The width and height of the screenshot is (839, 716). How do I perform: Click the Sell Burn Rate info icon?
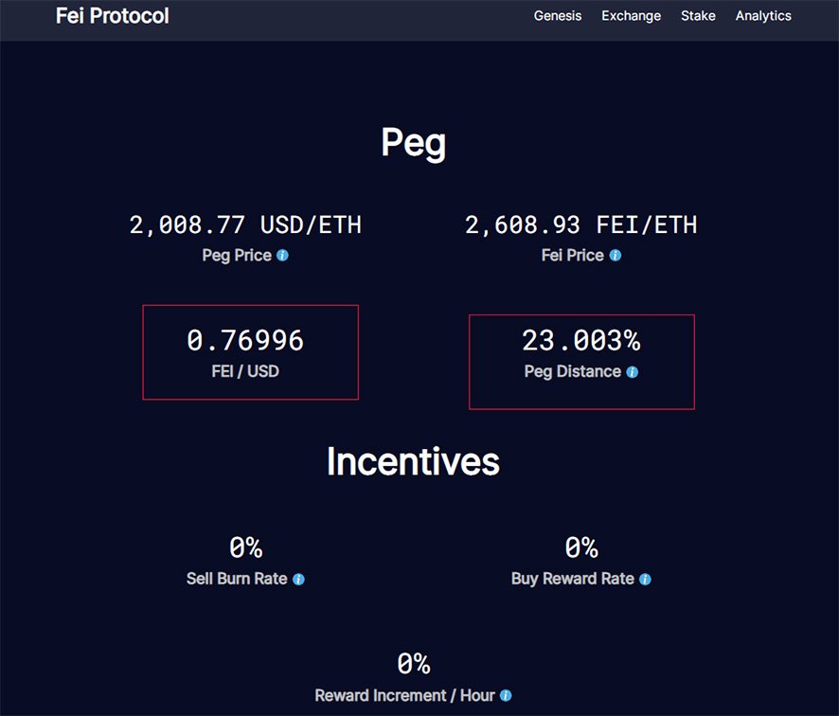pyautogui.click(x=298, y=580)
